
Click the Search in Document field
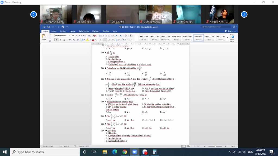point(216,27)
